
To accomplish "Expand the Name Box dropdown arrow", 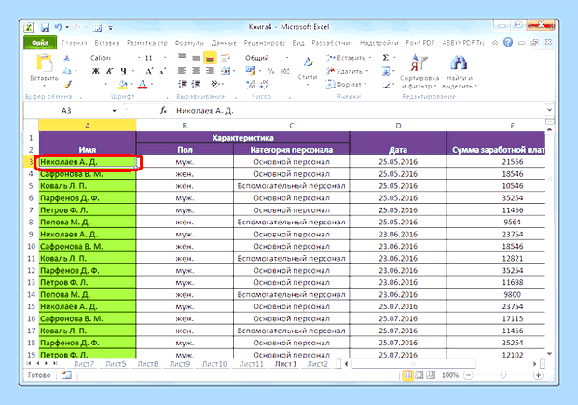I will tap(115, 111).
